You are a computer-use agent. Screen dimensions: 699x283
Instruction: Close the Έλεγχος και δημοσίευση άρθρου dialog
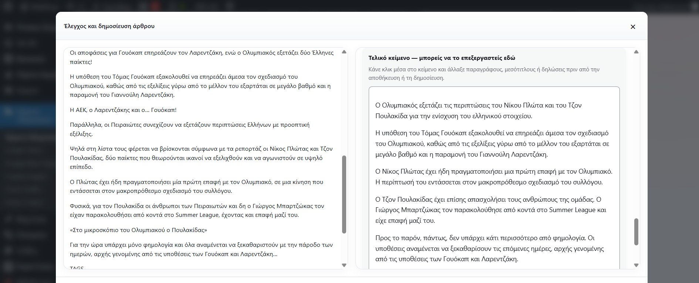[x=633, y=27]
